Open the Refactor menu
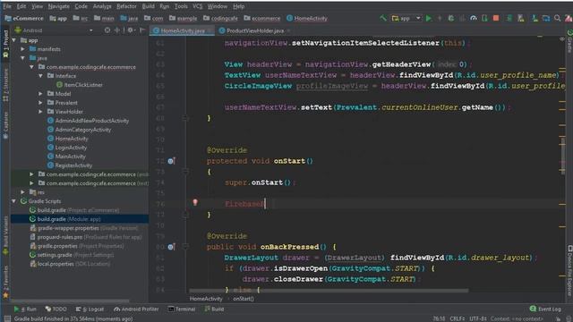Screen dimensions: 573x322 click(126, 6)
